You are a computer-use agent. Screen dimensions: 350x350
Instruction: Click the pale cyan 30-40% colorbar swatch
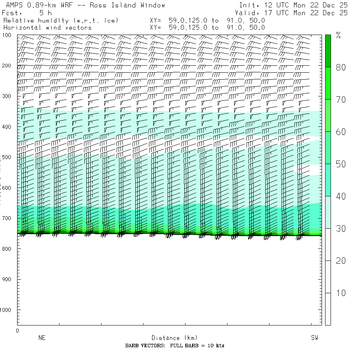(x=328, y=212)
